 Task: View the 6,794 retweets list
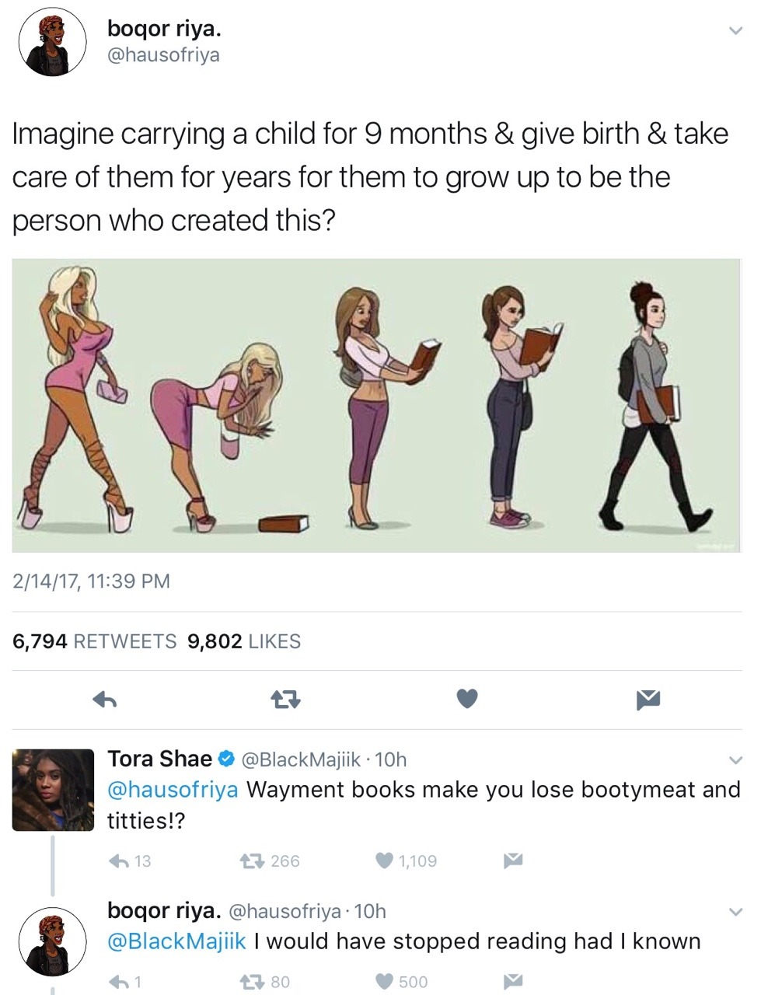click(x=95, y=641)
